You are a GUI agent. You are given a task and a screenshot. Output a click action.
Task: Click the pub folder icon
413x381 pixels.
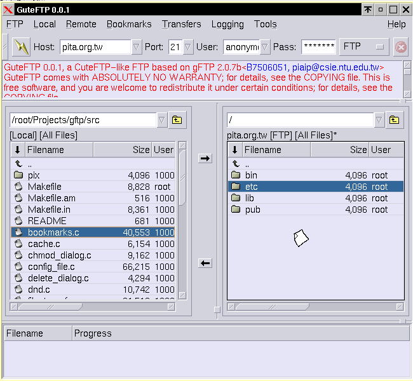click(x=236, y=210)
